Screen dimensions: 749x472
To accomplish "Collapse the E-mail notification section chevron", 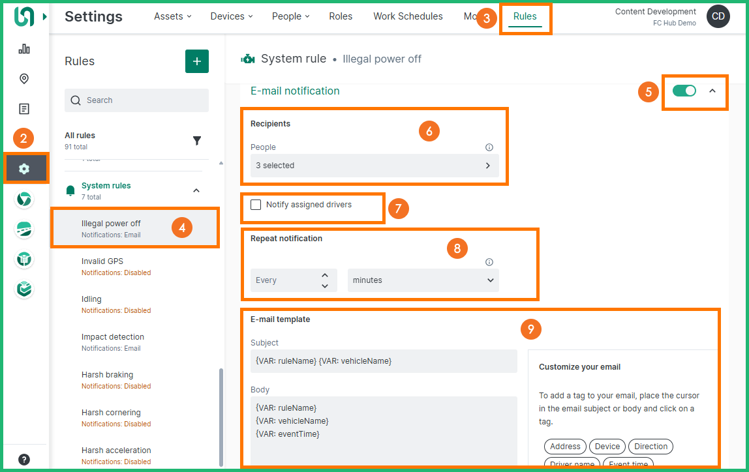I will (712, 91).
